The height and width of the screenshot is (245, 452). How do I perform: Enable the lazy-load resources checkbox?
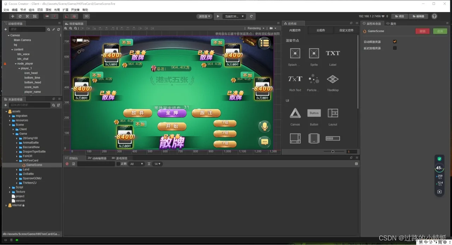[395, 48]
